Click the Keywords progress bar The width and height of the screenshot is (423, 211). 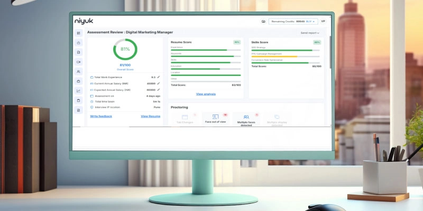tap(206, 56)
